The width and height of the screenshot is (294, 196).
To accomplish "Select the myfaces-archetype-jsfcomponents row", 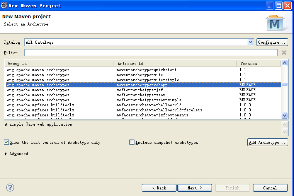I will [144, 115].
